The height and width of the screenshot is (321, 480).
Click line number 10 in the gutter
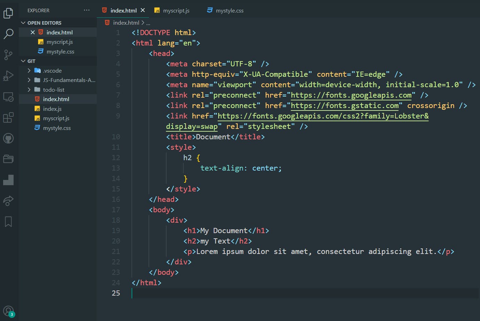tap(116, 137)
